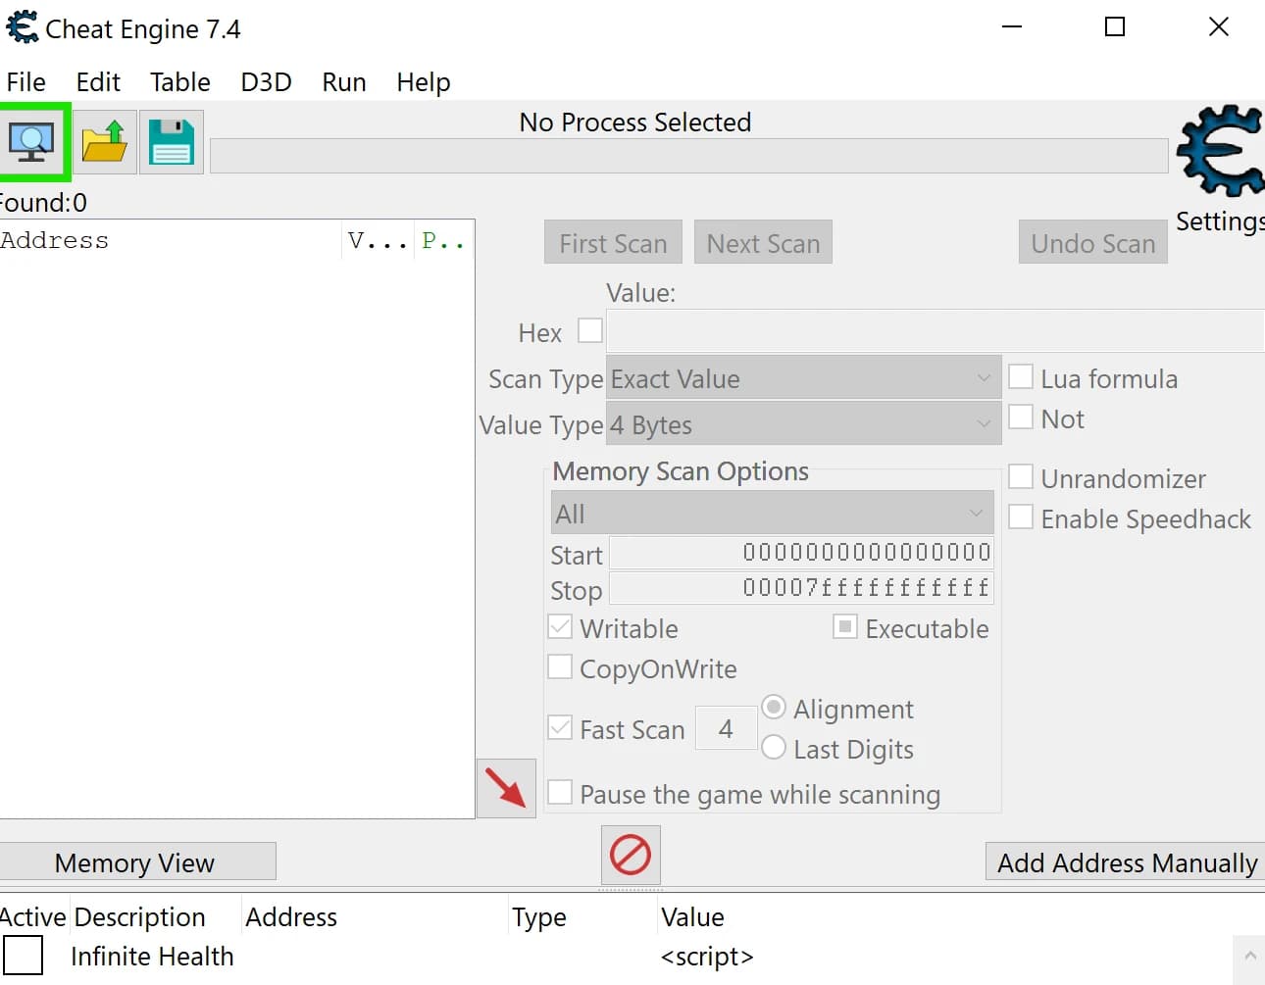The image size is (1265, 985).
Task: Click the red arrow add-to-list icon
Action: point(506,788)
